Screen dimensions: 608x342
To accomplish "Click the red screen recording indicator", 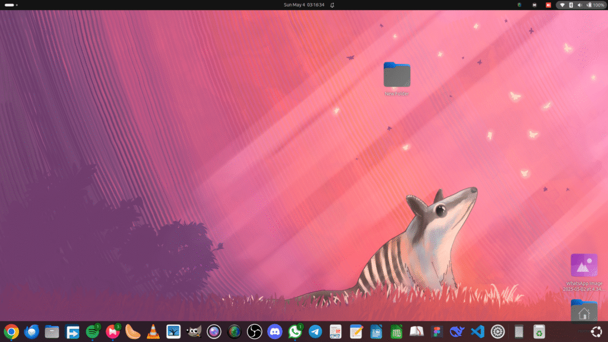I will [548, 5].
